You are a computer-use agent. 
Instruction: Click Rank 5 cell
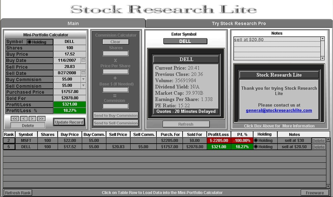[x=9, y=147]
